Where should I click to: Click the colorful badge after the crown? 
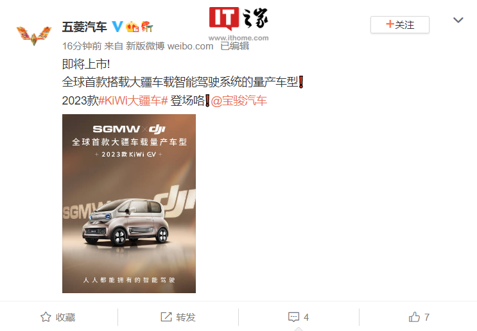pos(147,27)
